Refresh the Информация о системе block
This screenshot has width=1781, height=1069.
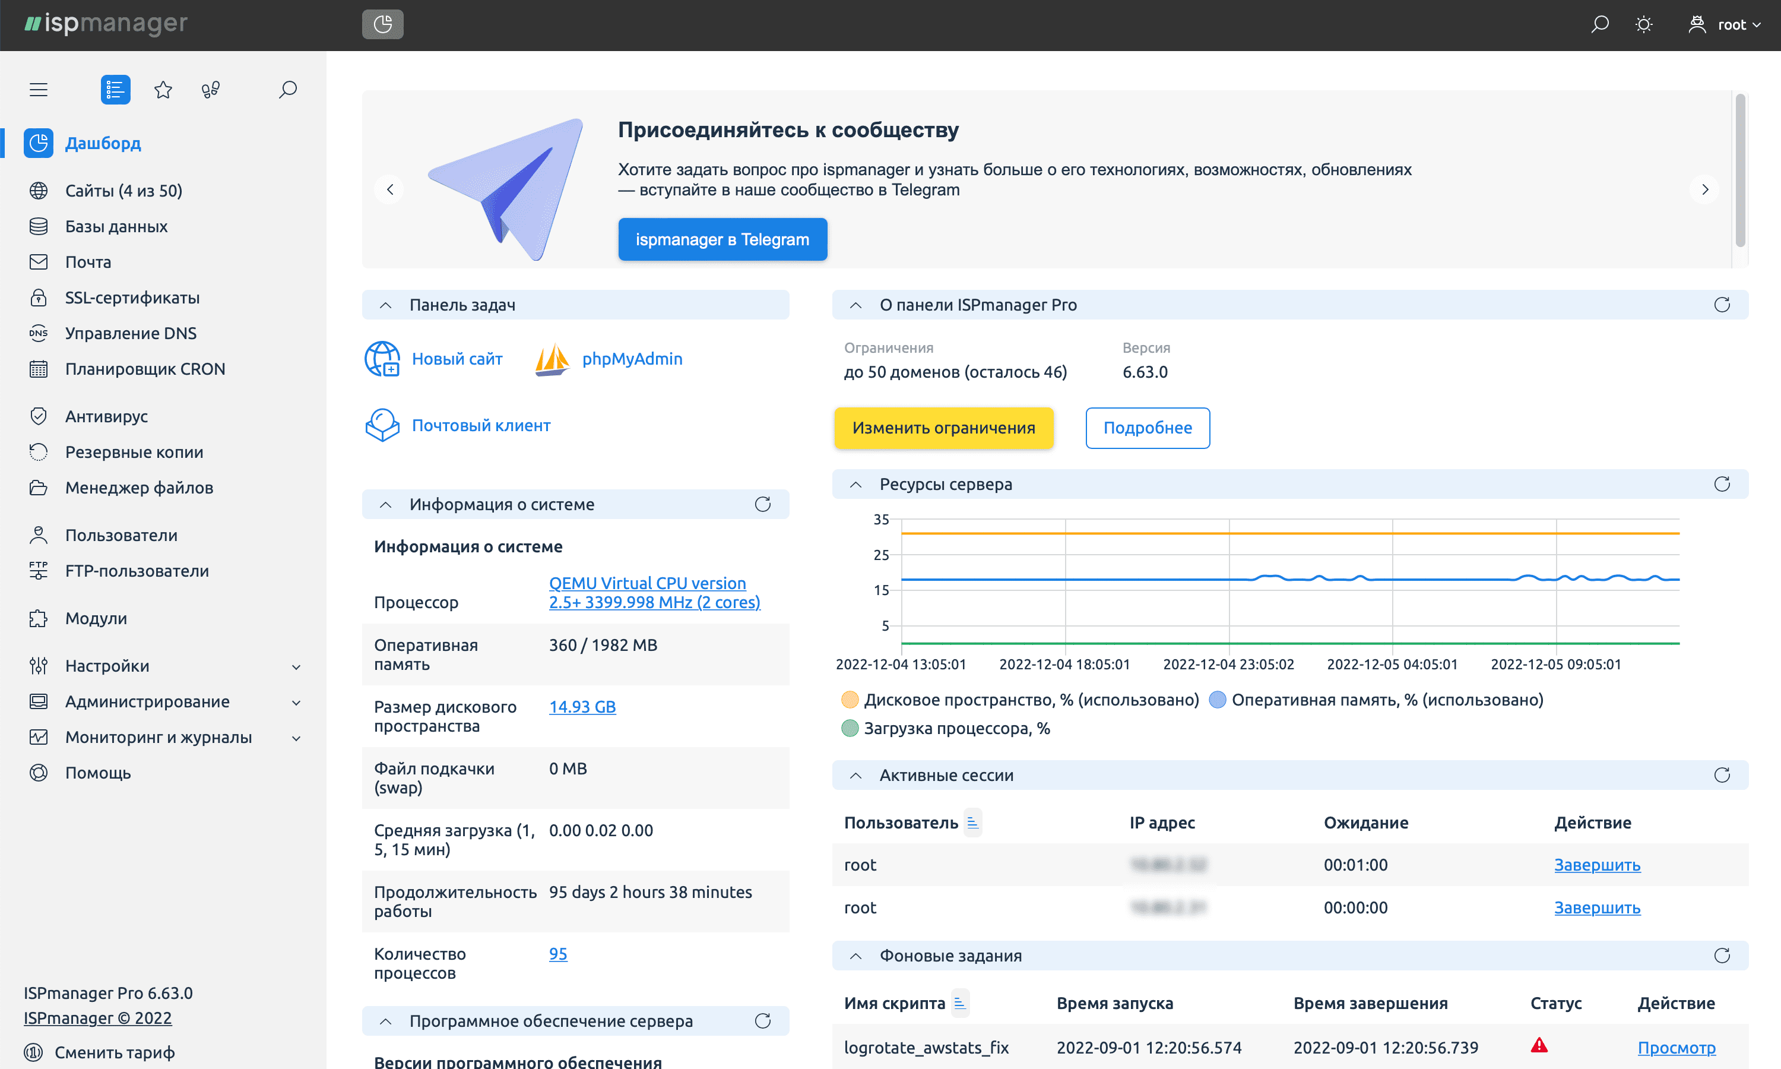(762, 504)
